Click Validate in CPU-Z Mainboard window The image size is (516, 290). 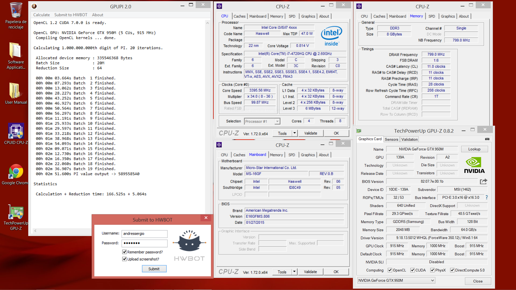tap(310, 272)
